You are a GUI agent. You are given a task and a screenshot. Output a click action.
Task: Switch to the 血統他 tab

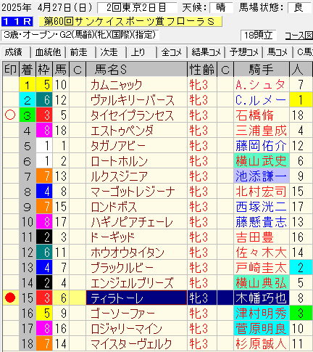tap(48, 52)
